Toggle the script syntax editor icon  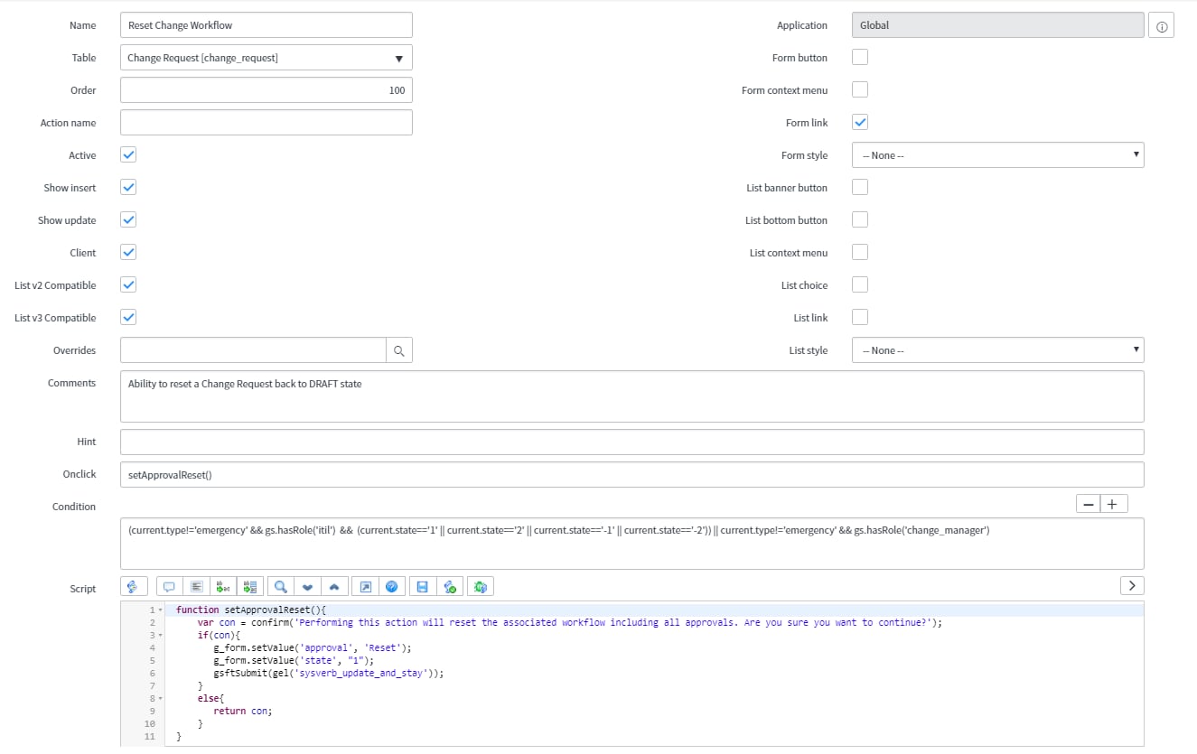coord(134,587)
